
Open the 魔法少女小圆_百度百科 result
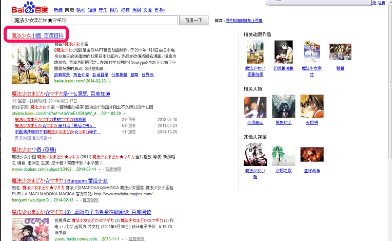[x=37, y=35]
